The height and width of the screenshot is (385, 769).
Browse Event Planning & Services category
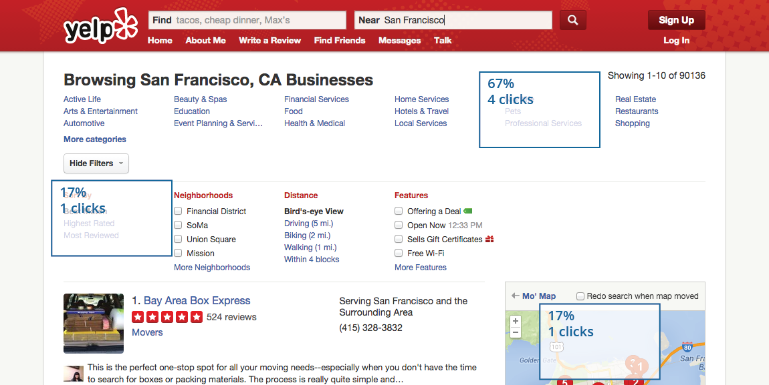[x=218, y=123]
